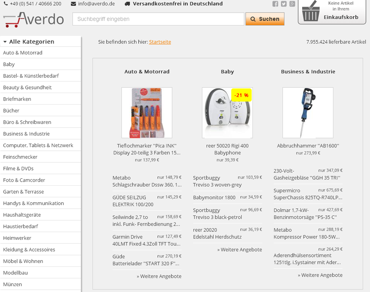
Task: Select Auto & Motorrad in sidebar
Action: [x=41, y=53]
